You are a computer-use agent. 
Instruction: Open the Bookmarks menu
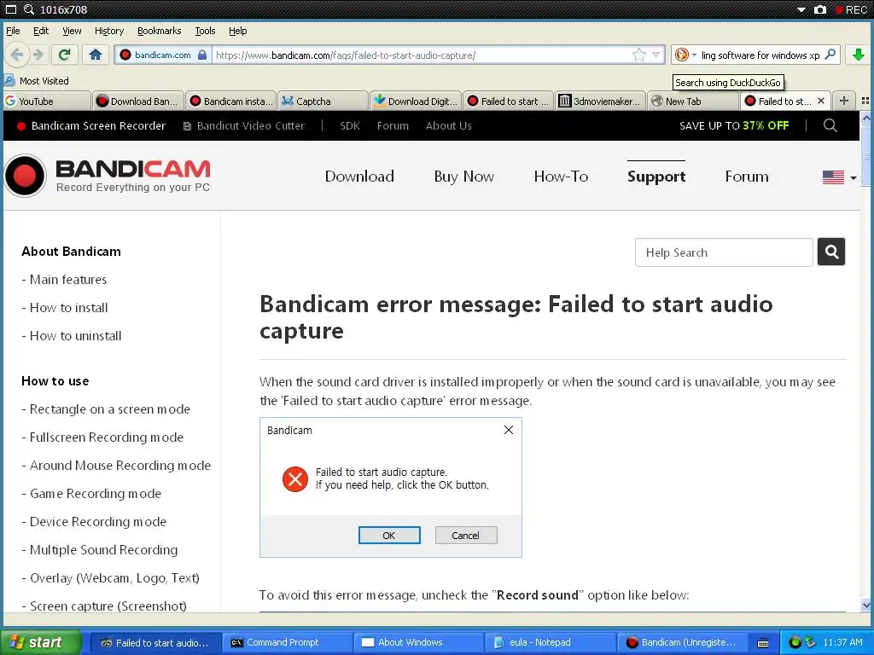(x=160, y=31)
